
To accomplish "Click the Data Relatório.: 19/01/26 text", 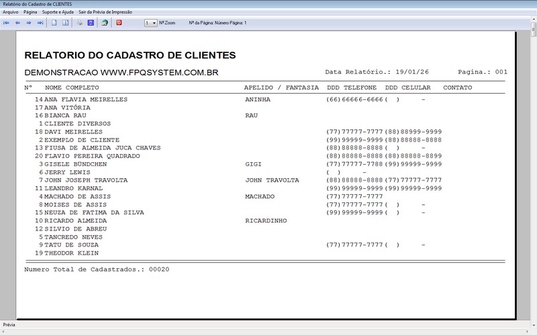I will (377, 72).
